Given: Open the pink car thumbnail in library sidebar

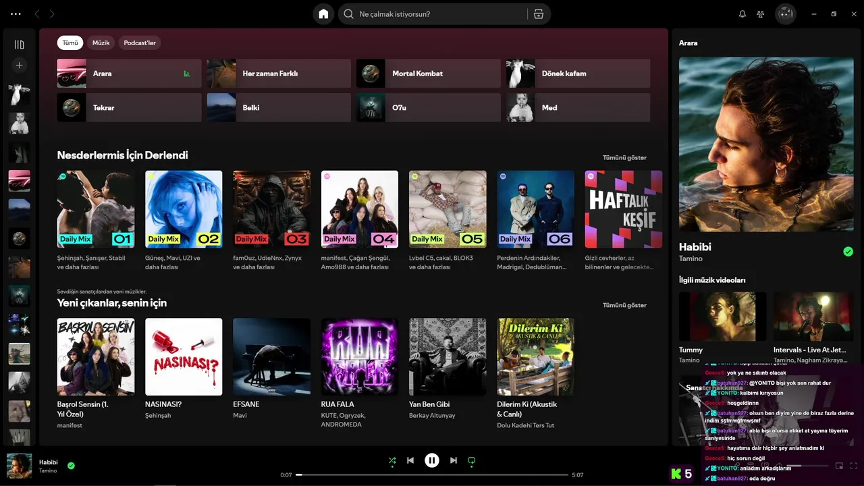Looking at the screenshot, I should pyautogui.click(x=19, y=181).
